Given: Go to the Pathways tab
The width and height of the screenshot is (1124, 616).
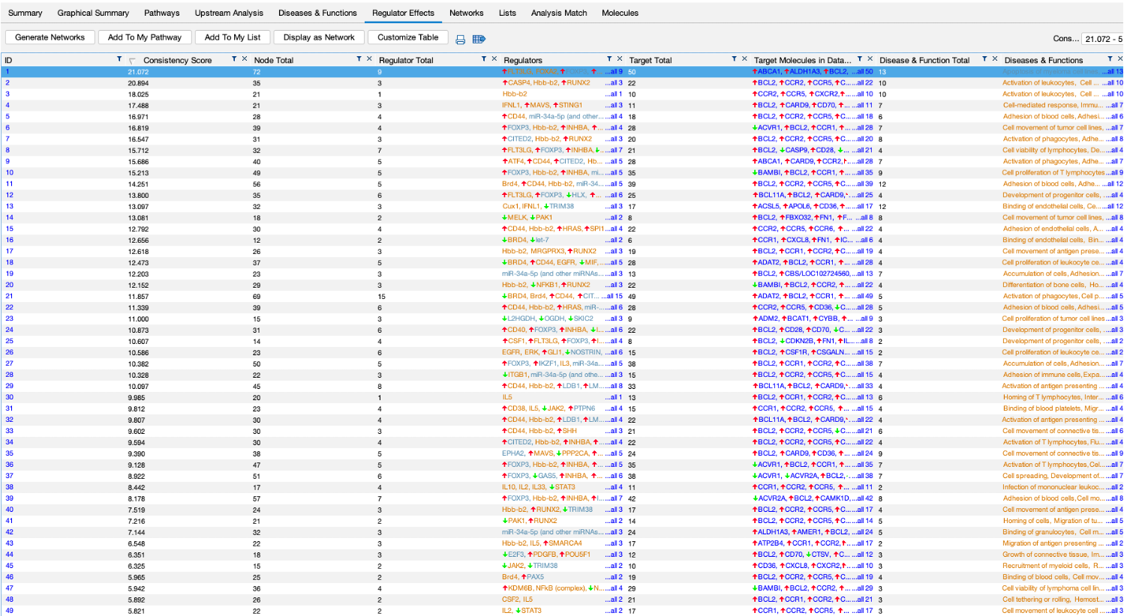Looking at the screenshot, I should pyautogui.click(x=161, y=13).
